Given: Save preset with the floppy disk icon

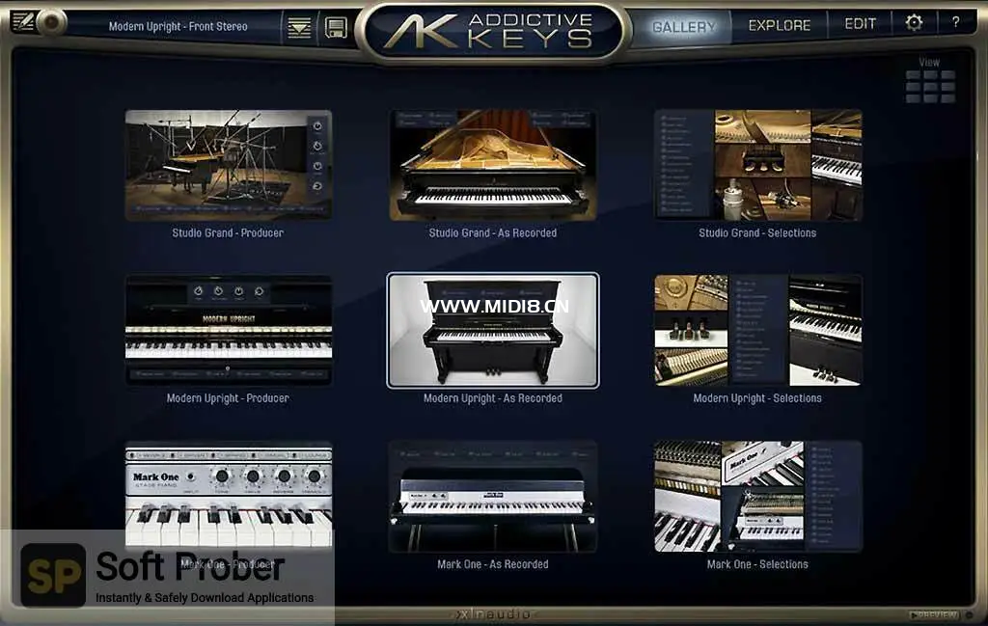Looking at the screenshot, I should tap(336, 28).
